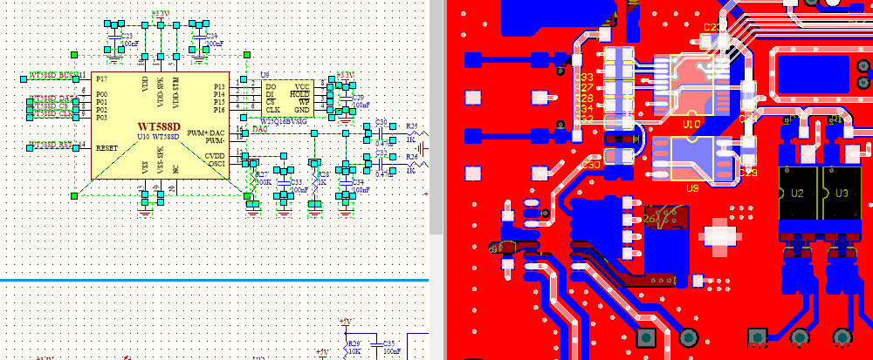
Task: Select the U9 designator above flash chip
Action: [x=265, y=74]
